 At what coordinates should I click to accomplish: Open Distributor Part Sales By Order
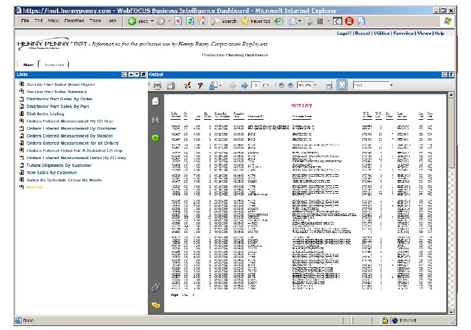pos(60,99)
